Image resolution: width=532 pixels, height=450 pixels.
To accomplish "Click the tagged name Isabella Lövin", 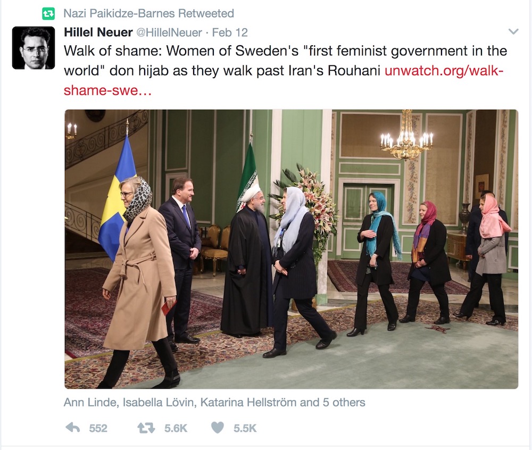I will (158, 402).
